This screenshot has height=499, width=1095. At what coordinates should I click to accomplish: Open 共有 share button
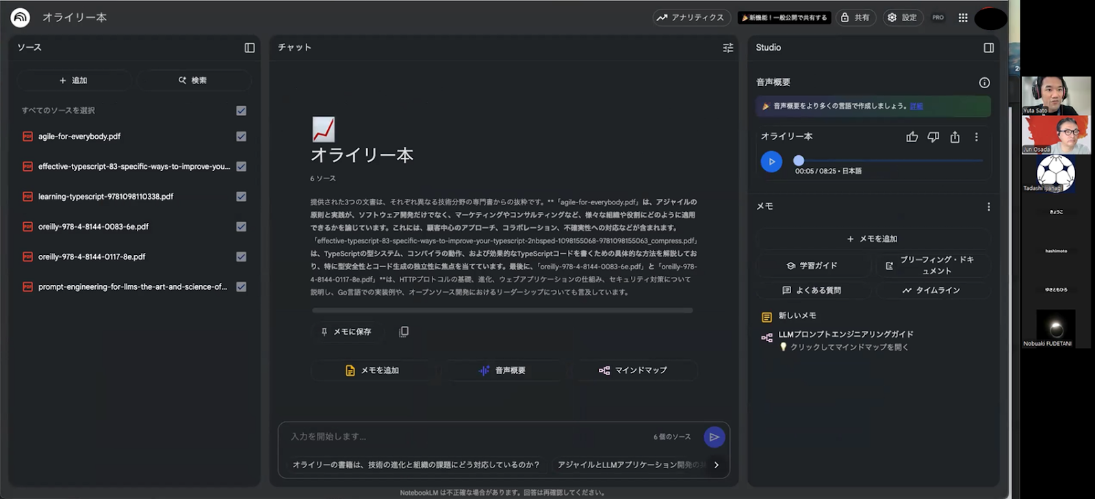point(855,18)
